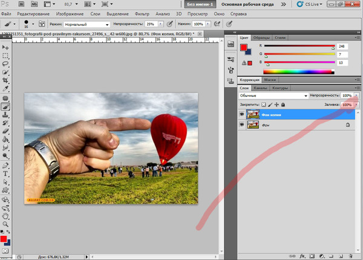The image size is (363, 260).
Task: Show more workspaces with the >> button
Action: 283,4
